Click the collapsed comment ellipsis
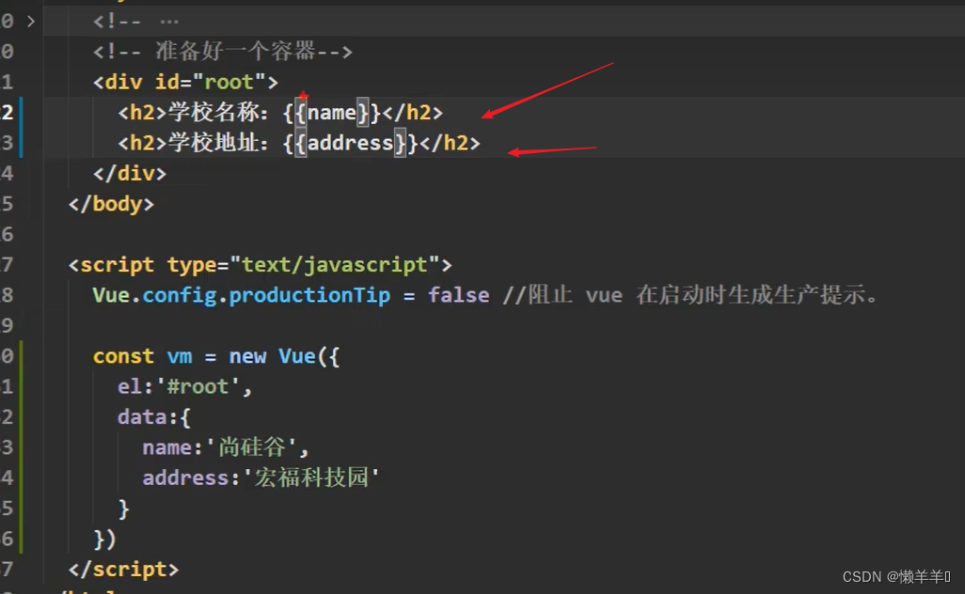Image resolution: width=965 pixels, height=594 pixels. pyautogui.click(x=169, y=21)
